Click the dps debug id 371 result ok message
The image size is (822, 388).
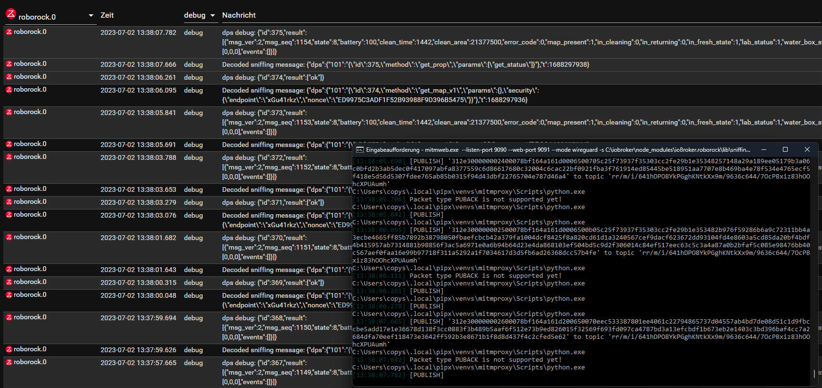(x=273, y=202)
